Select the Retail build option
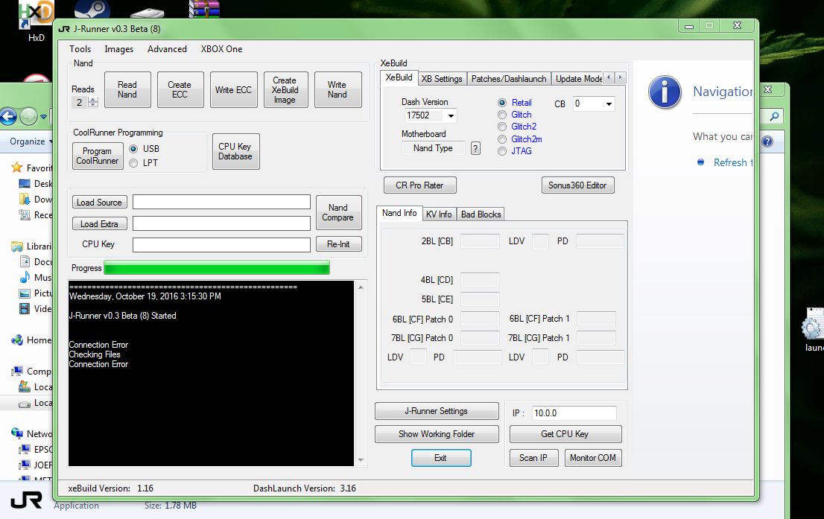This screenshot has width=824, height=519. coord(502,103)
